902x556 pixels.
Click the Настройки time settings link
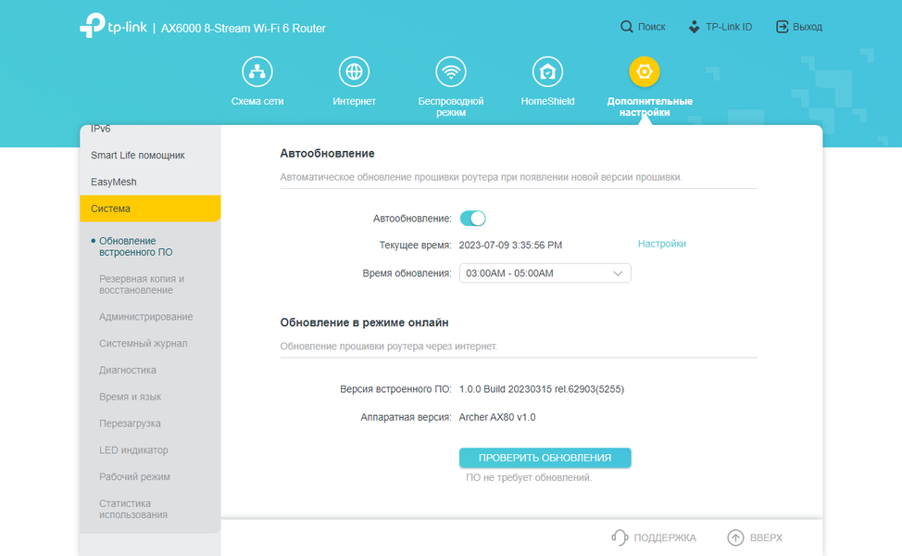(661, 244)
